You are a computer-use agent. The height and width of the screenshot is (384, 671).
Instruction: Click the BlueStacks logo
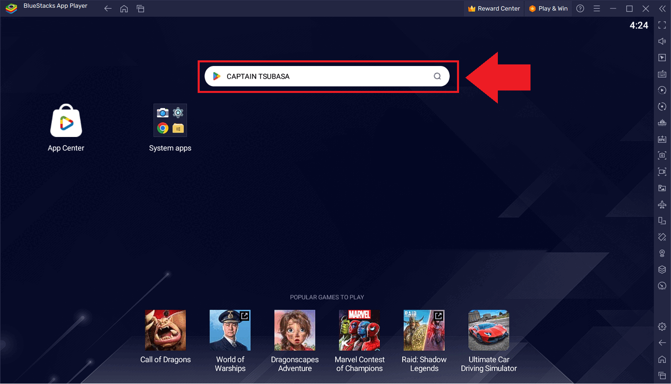[11, 8]
